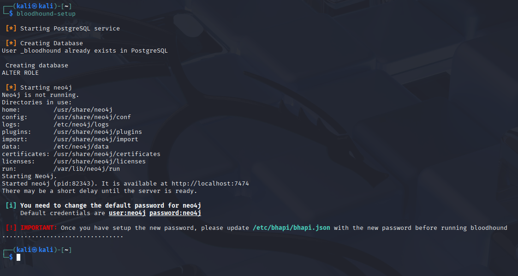Click the /etc/neo4j/logs path
This screenshot has height=276, width=518.
point(81,125)
